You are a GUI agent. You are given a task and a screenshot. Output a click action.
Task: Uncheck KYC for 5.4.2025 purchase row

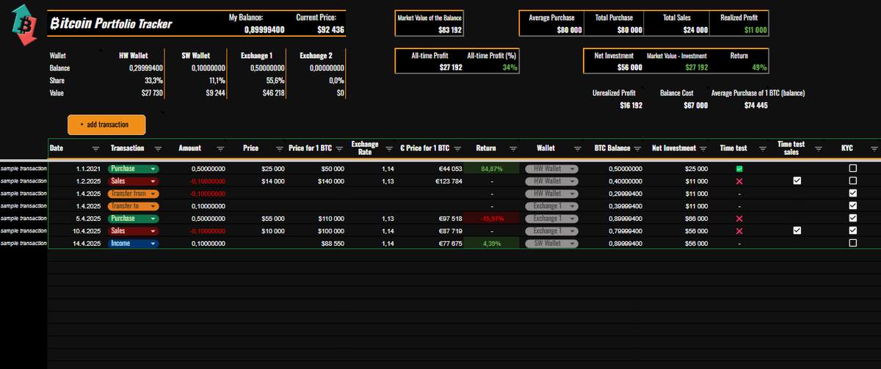(852, 219)
